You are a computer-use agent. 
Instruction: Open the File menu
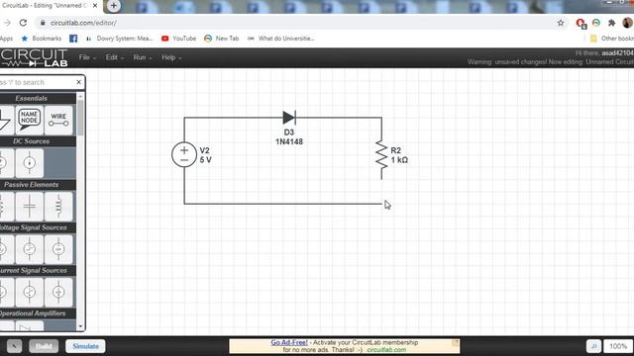pos(87,57)
